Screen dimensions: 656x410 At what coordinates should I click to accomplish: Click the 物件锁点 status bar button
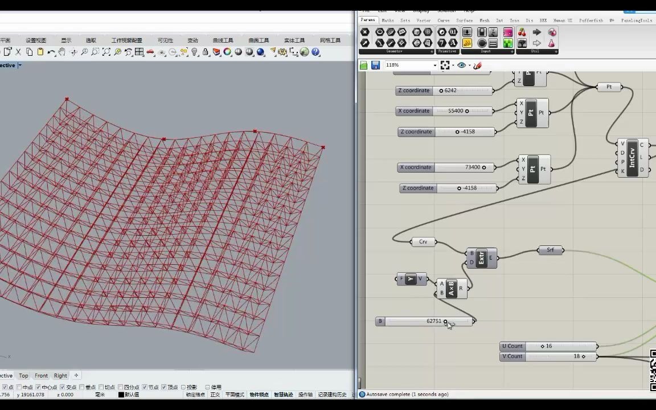pyautogui.click(x=259, y=395)
